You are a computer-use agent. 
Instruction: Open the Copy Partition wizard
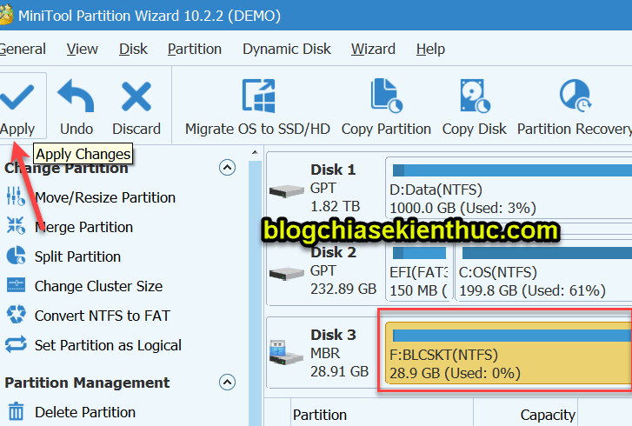click(x=386, y=108)
